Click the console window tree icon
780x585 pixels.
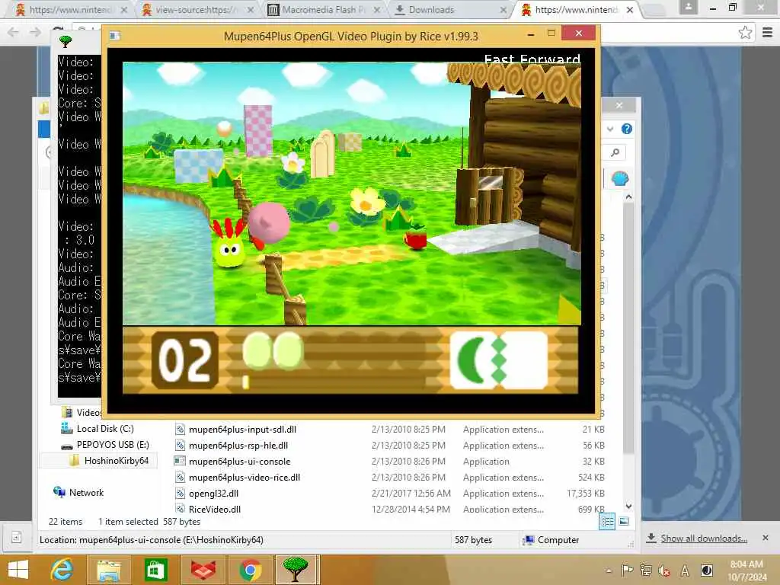point(66,42)
